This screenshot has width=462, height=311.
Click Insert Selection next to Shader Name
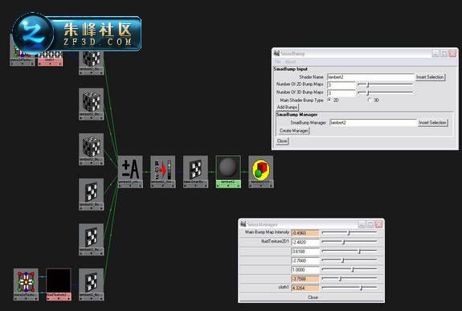[x=430, y=77]
